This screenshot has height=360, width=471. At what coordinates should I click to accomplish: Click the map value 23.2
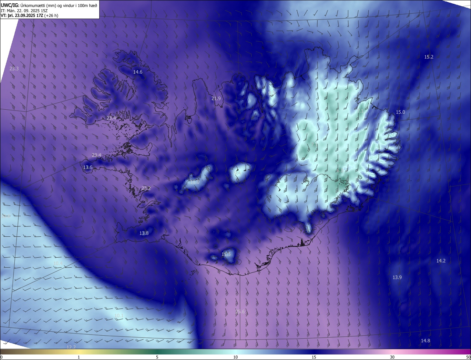click(146, 188)
